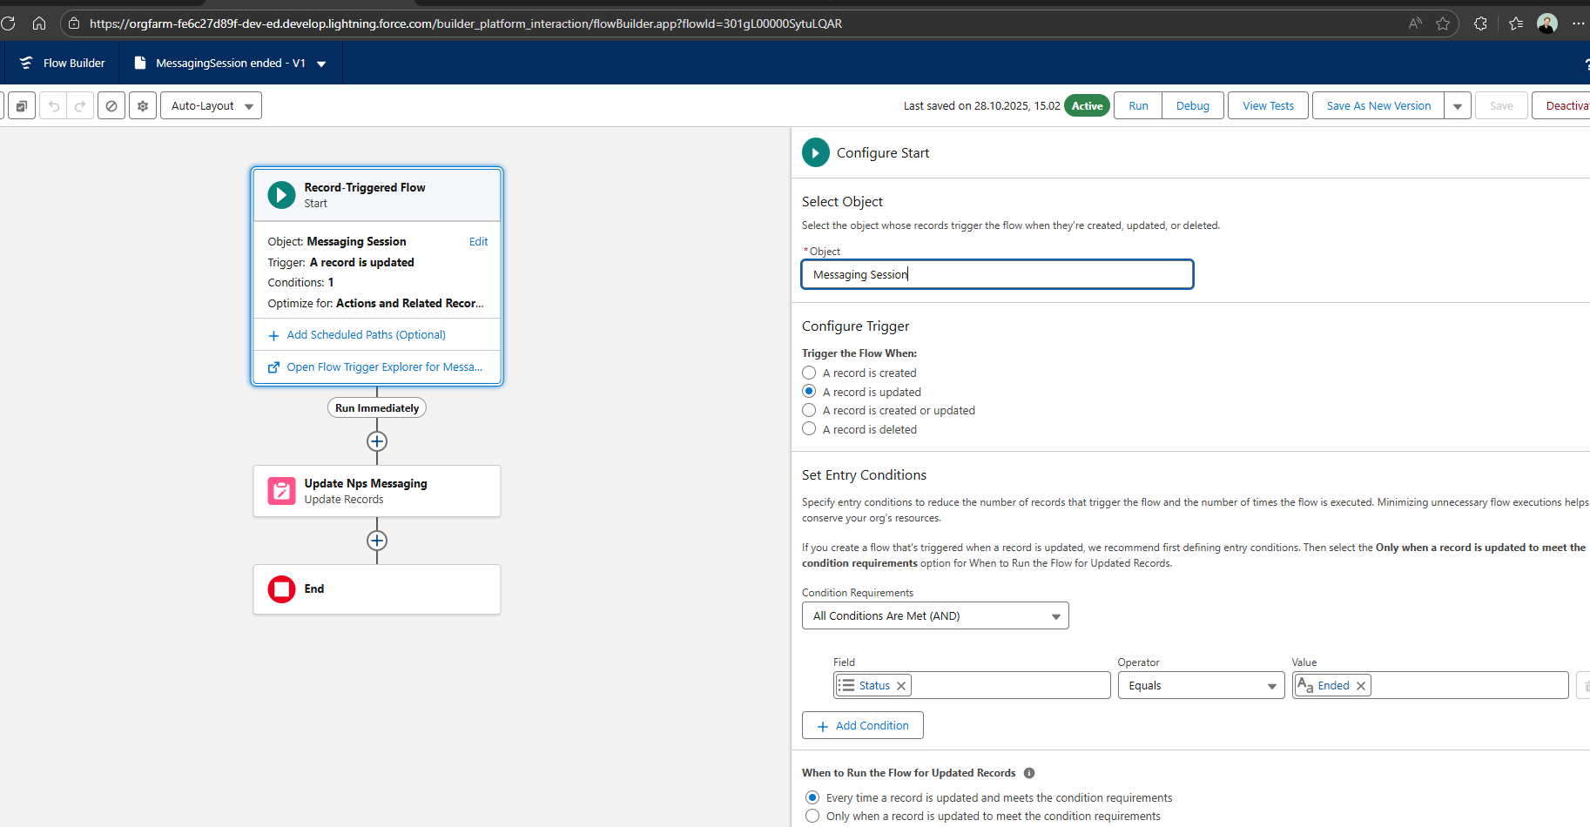The width and height of the screenshot is (1590, 827).
Task: Open the browser extensions puzzle icon
Action: click(x=1479, y=24)
